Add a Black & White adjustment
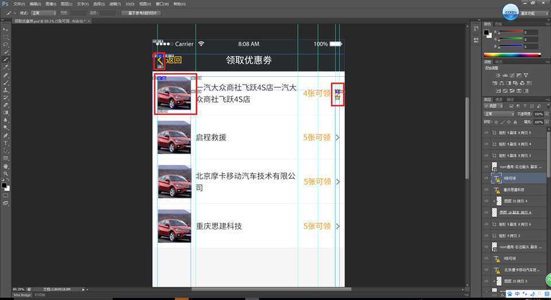Screen dimensions: 551x300 [x=509, y=83]
